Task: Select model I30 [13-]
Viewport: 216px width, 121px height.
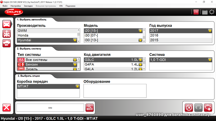Action: click(x=113, y=40)
